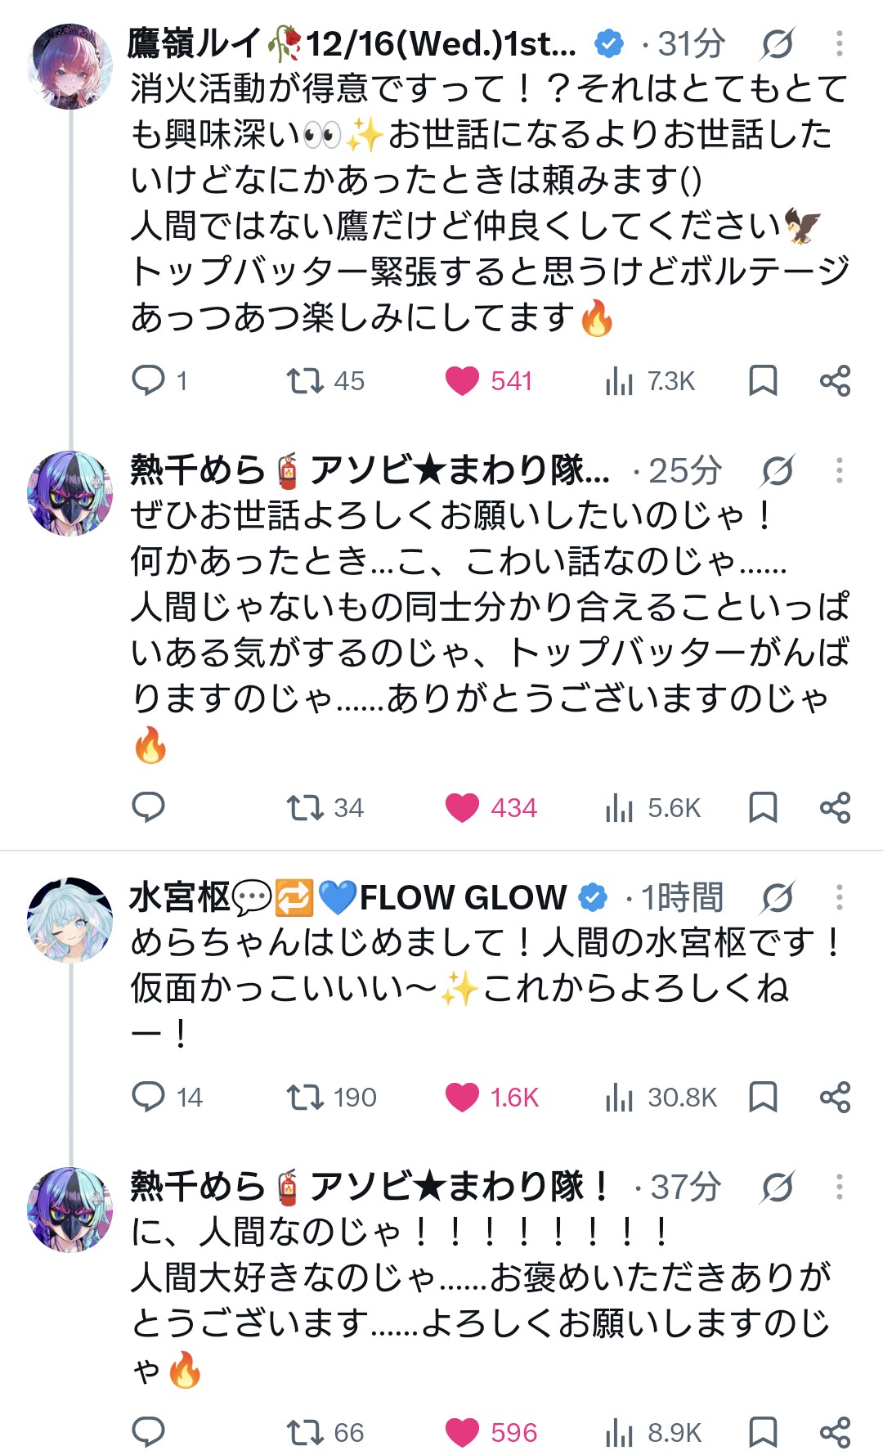This screenshot has height=1455, width=883.
Task: Share the 37分 tweet by 熱千めら
Action: pyautogui.click(x=835, y=1433)
